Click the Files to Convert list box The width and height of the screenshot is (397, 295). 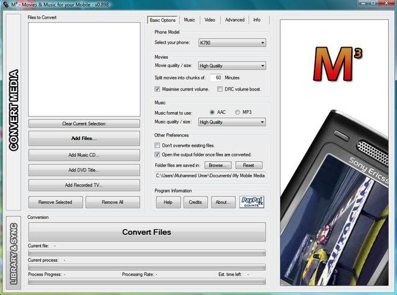pyautogui.click(x=84, y=69)
